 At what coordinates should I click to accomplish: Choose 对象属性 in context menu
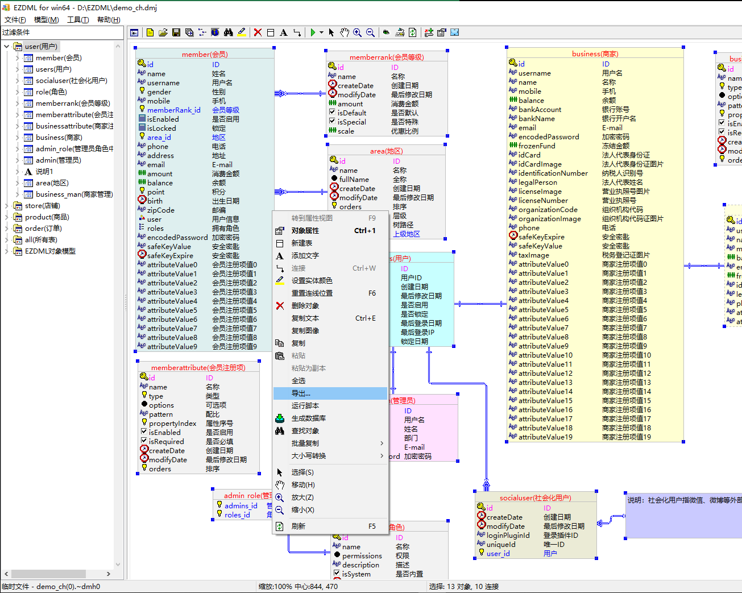pyautogui.click(x=330, y=230)
